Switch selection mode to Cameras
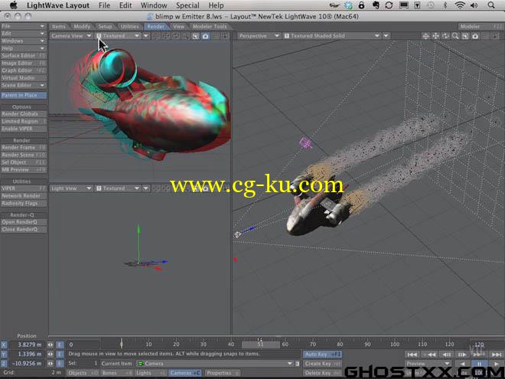 point(185,373)
